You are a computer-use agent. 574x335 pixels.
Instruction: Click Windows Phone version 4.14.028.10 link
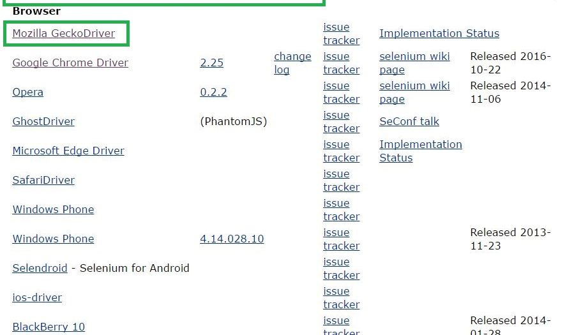(x=232, y=239)
